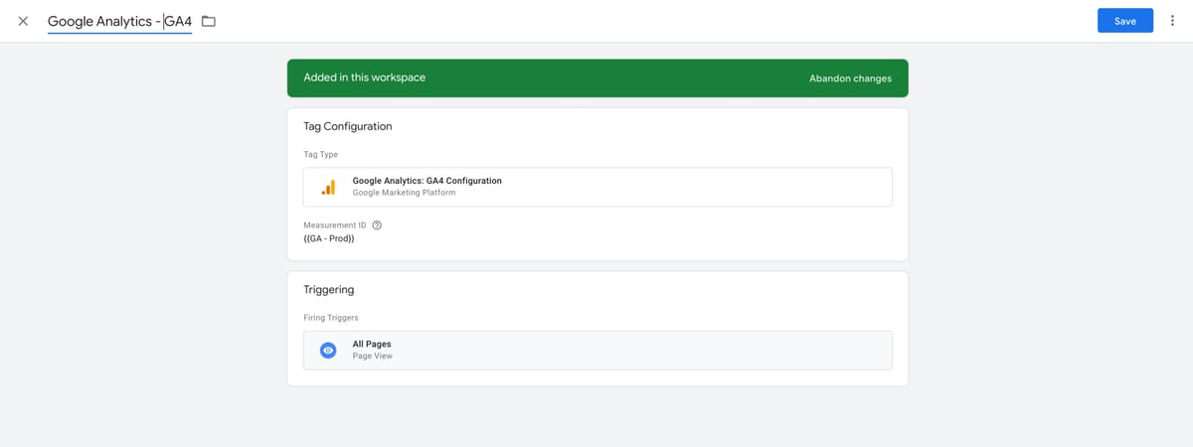Click the Firing Triggers label

point(331,318)
